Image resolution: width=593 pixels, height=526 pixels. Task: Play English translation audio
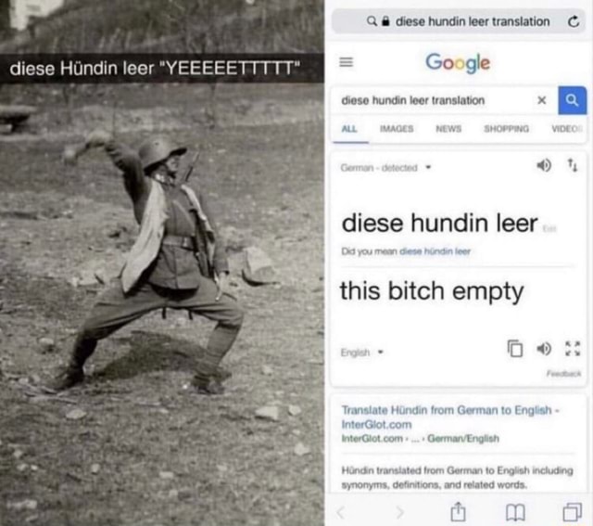click(x=544, y=349)
